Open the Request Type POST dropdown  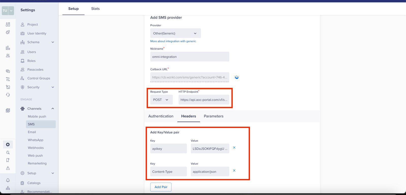tap(161, 100)
